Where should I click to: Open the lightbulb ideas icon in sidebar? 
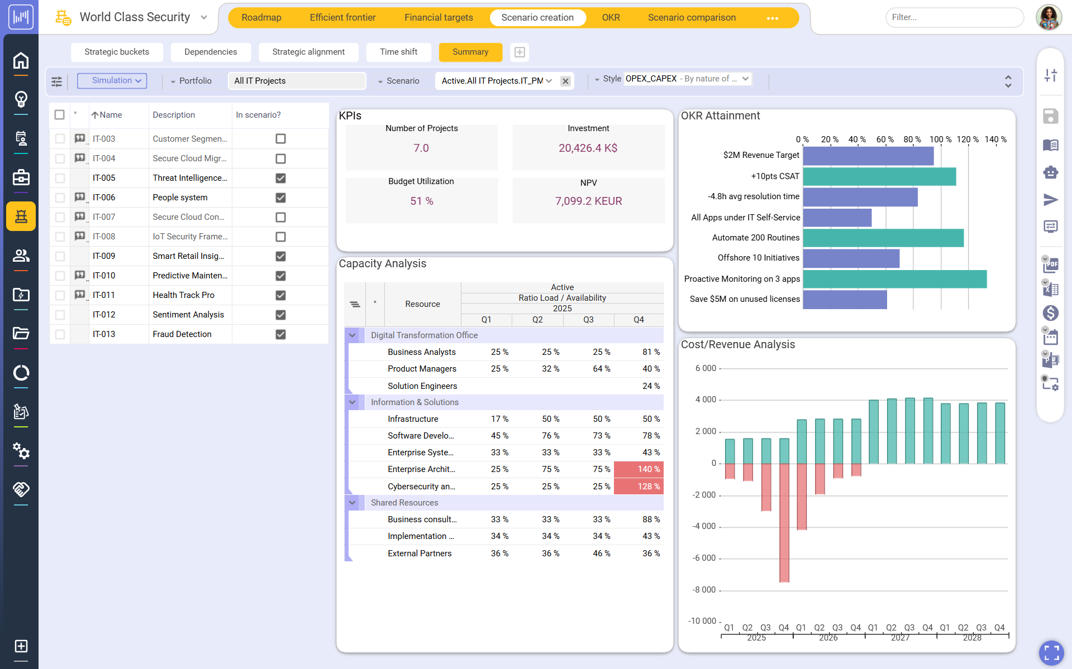(x=21, y=99)
